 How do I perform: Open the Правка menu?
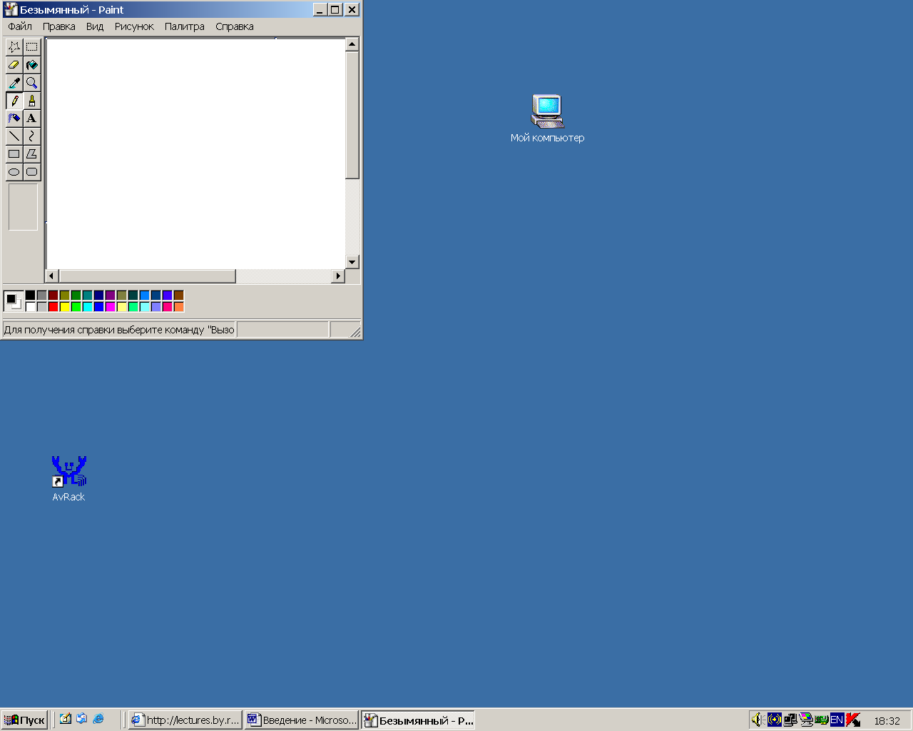(x=59, y=26)
